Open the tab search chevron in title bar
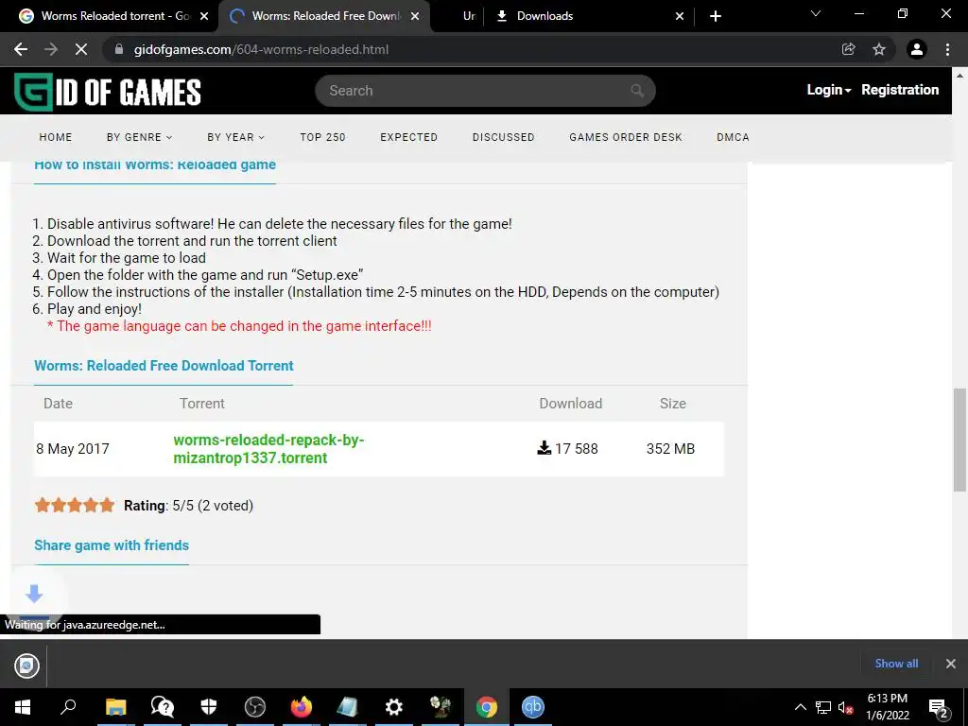The width and height of the screenshot is (968, 726). 816,13
